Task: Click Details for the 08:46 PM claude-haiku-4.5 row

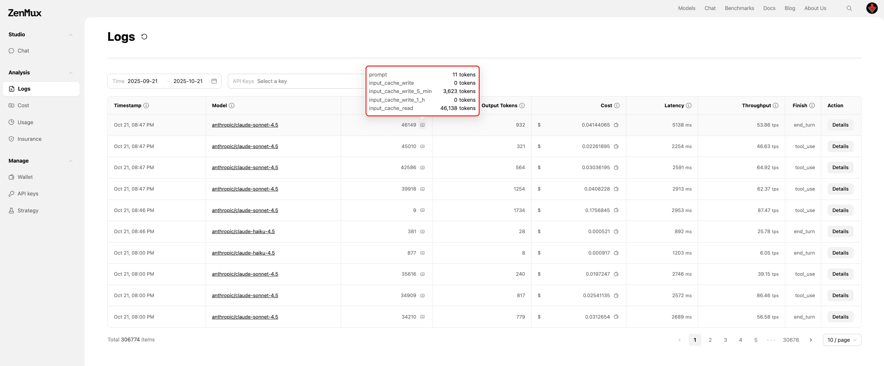Action: tap(840, 231)
